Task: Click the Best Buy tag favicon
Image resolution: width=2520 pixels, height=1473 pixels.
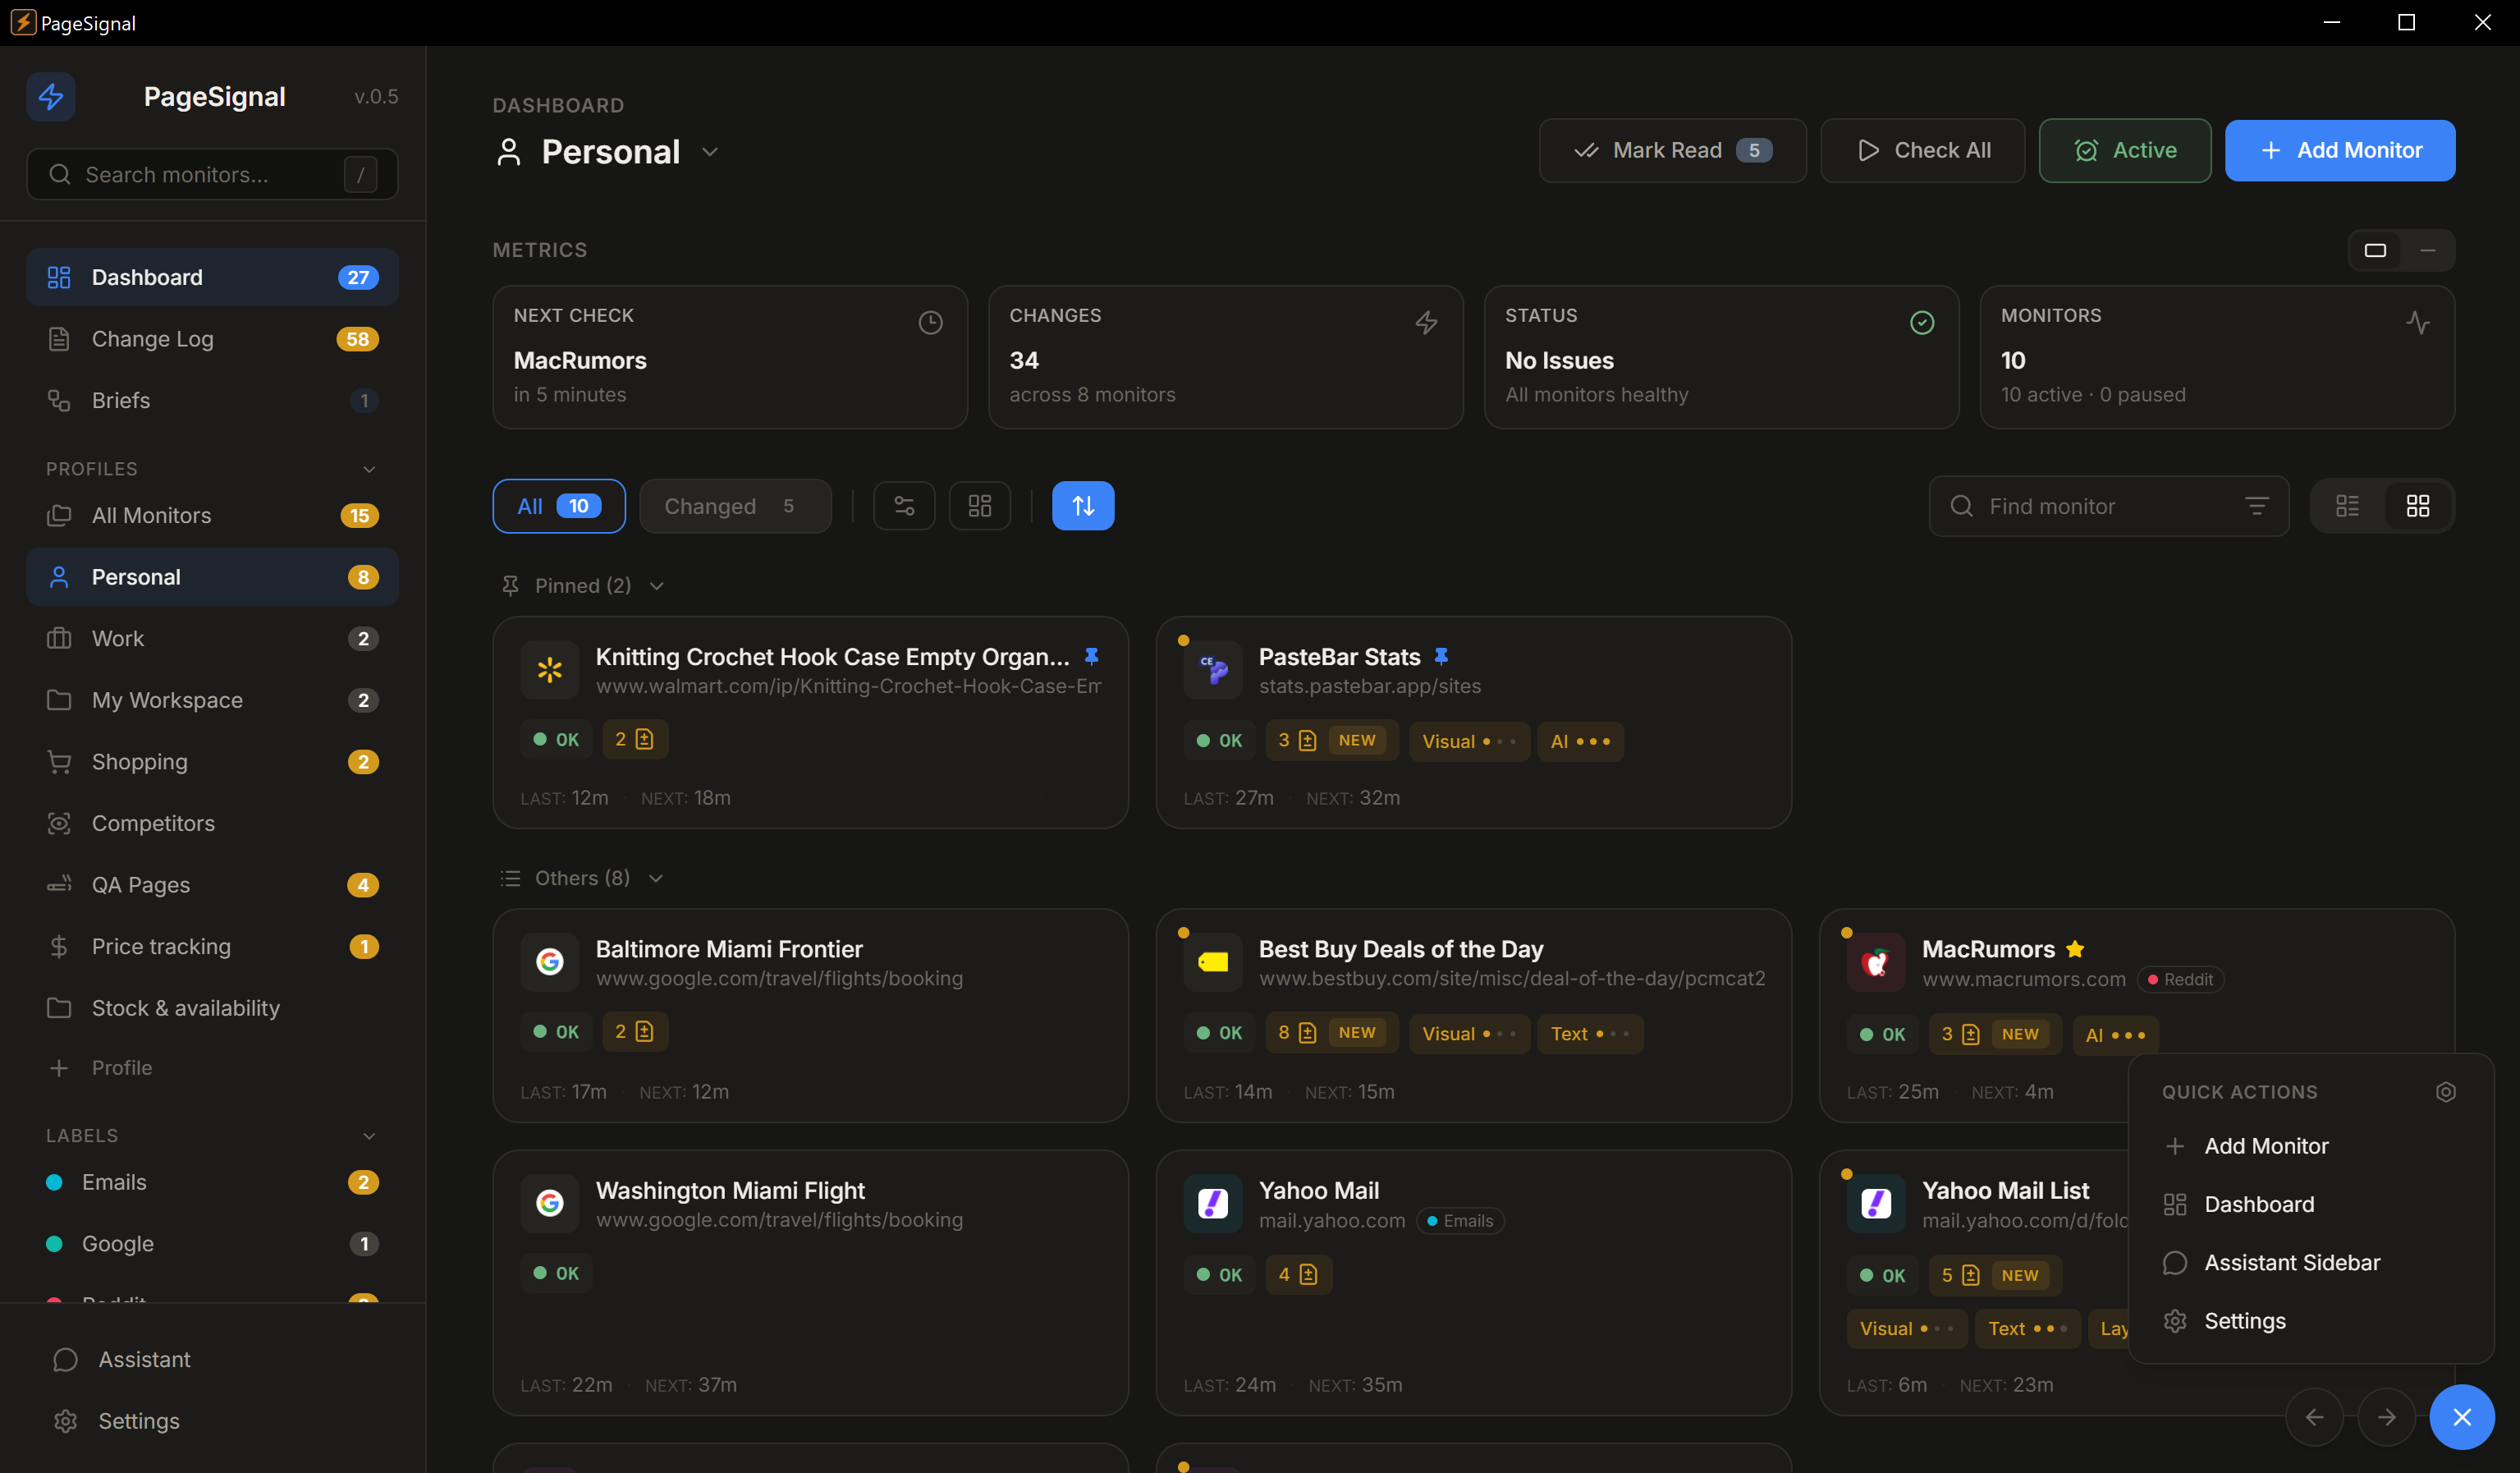Action: 1213,962
